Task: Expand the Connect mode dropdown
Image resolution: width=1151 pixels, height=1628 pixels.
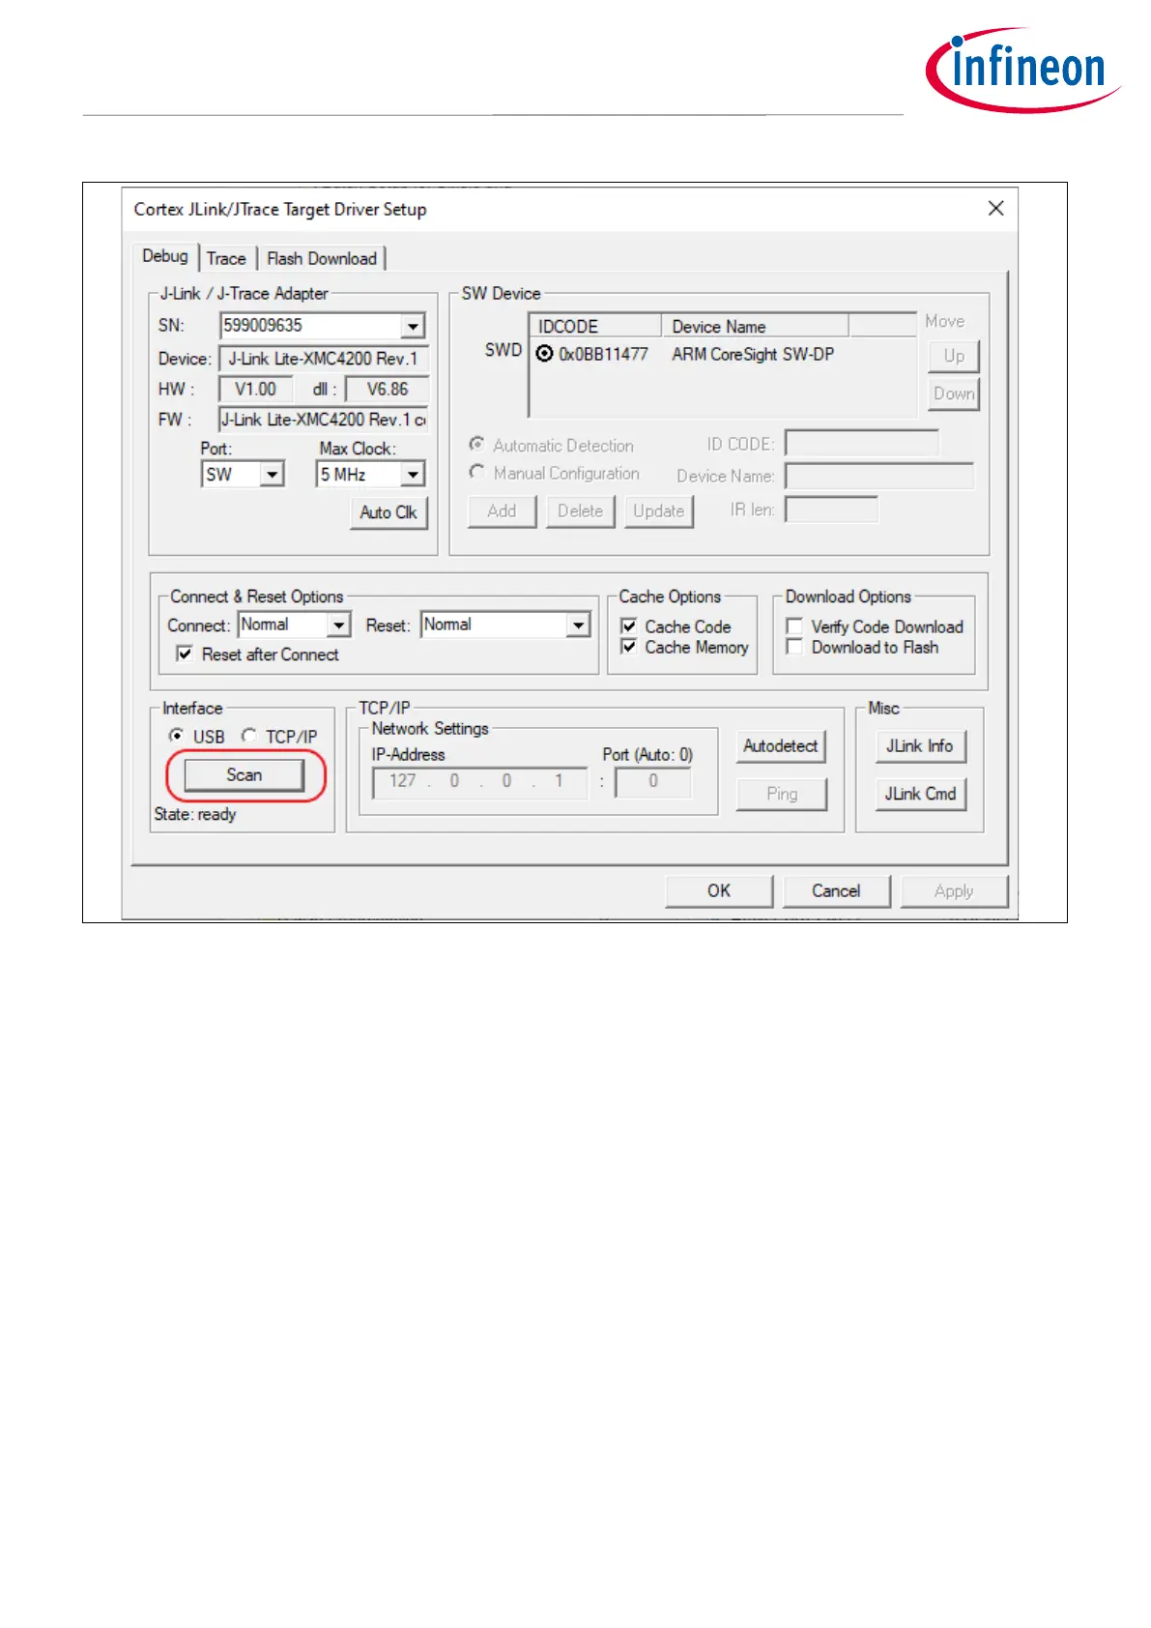Action: coord(338,625)
